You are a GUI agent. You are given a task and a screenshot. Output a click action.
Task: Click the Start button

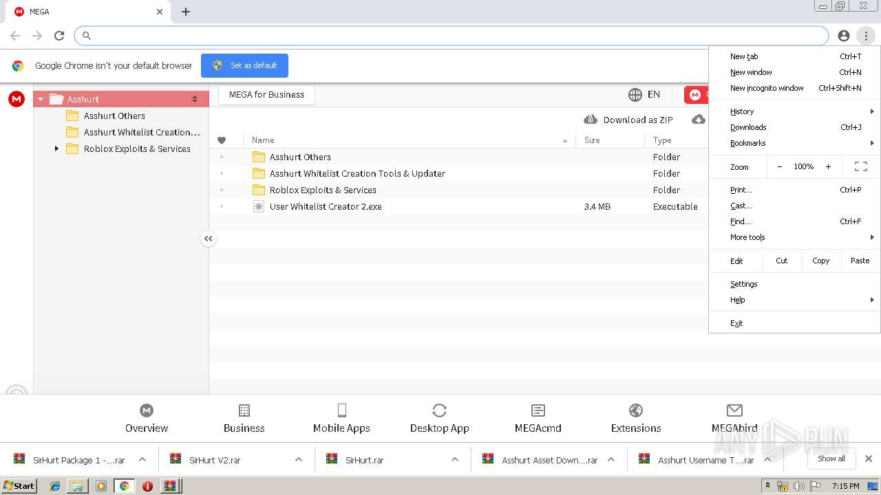coord(19,486)
